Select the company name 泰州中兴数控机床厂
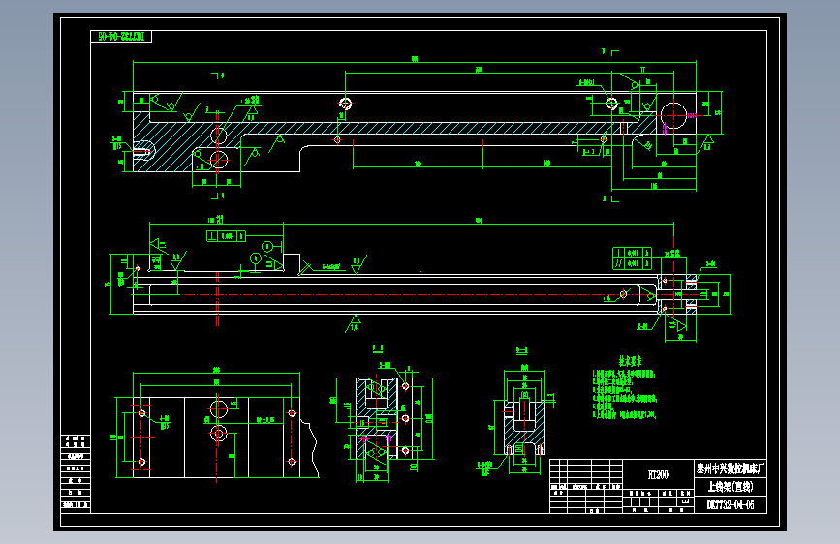Screen dimensions: 840x544 pos(731,469)
